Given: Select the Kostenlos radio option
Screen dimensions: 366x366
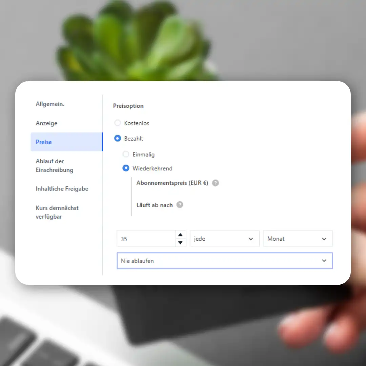Looking at the screenshot, I should coord(117,123).
